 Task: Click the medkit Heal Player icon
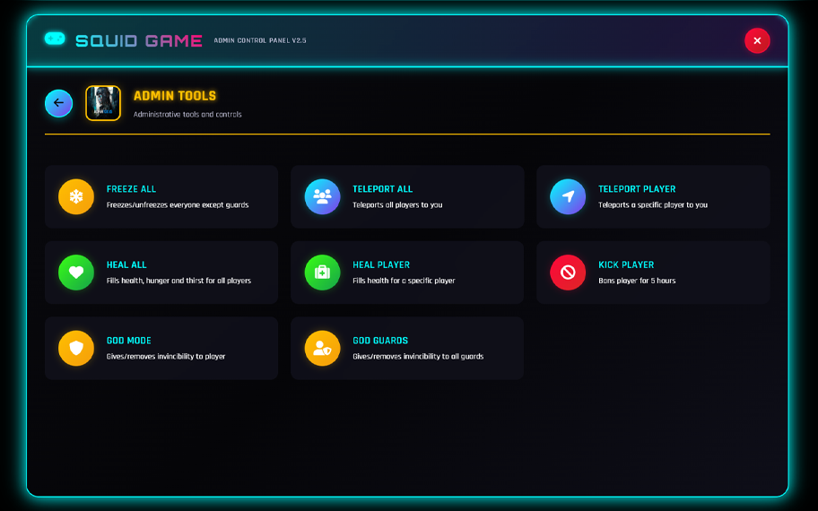pos(322,273)
